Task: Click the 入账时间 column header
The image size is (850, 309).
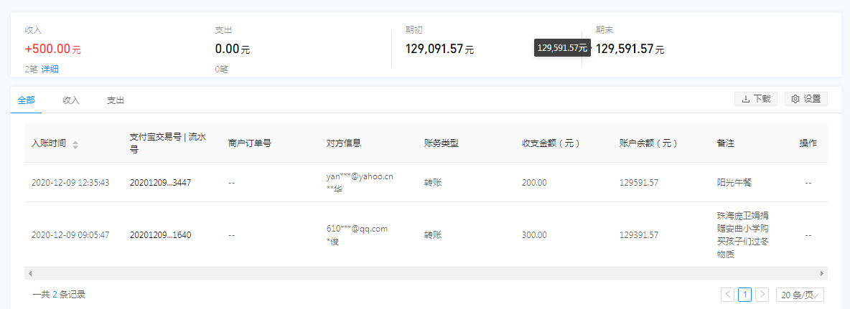Action: pos(49,143)
